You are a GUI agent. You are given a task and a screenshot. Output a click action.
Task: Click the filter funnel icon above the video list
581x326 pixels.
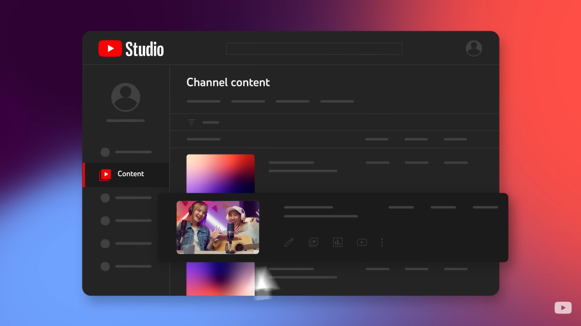192,122
